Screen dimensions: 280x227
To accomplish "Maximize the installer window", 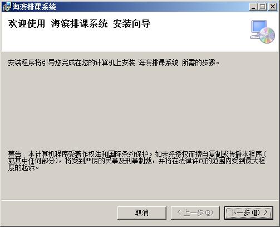I will (x=262, y=7).
